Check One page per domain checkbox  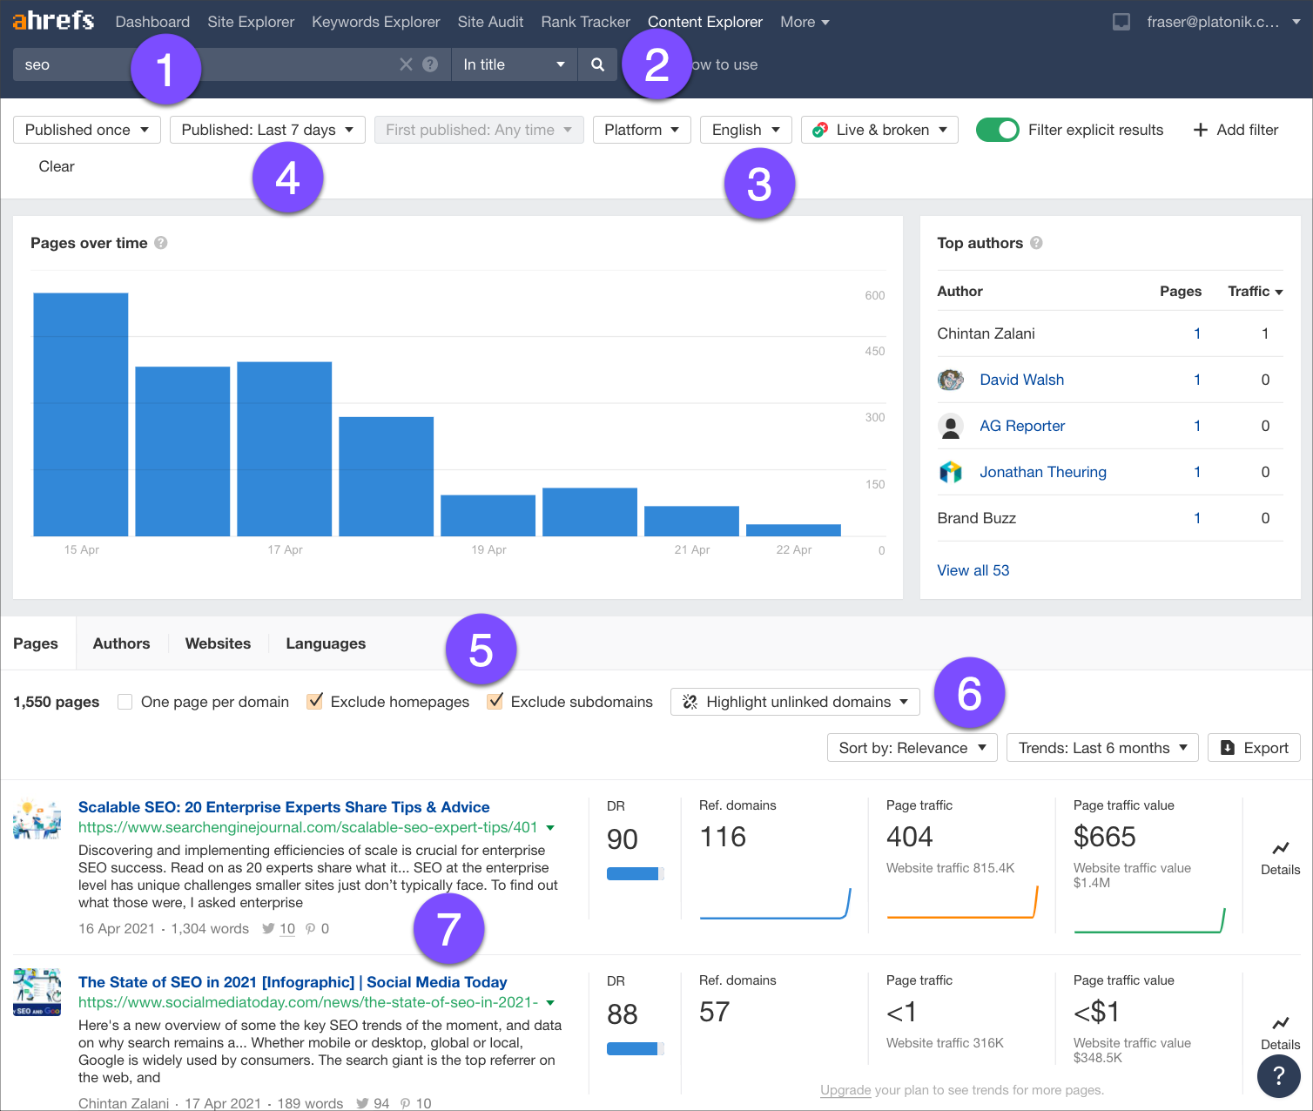(125, 702)
